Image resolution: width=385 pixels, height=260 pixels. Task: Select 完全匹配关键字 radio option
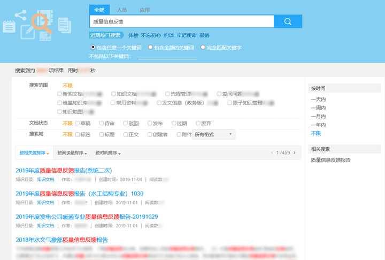pyautogui.click(x=203, y=47)
